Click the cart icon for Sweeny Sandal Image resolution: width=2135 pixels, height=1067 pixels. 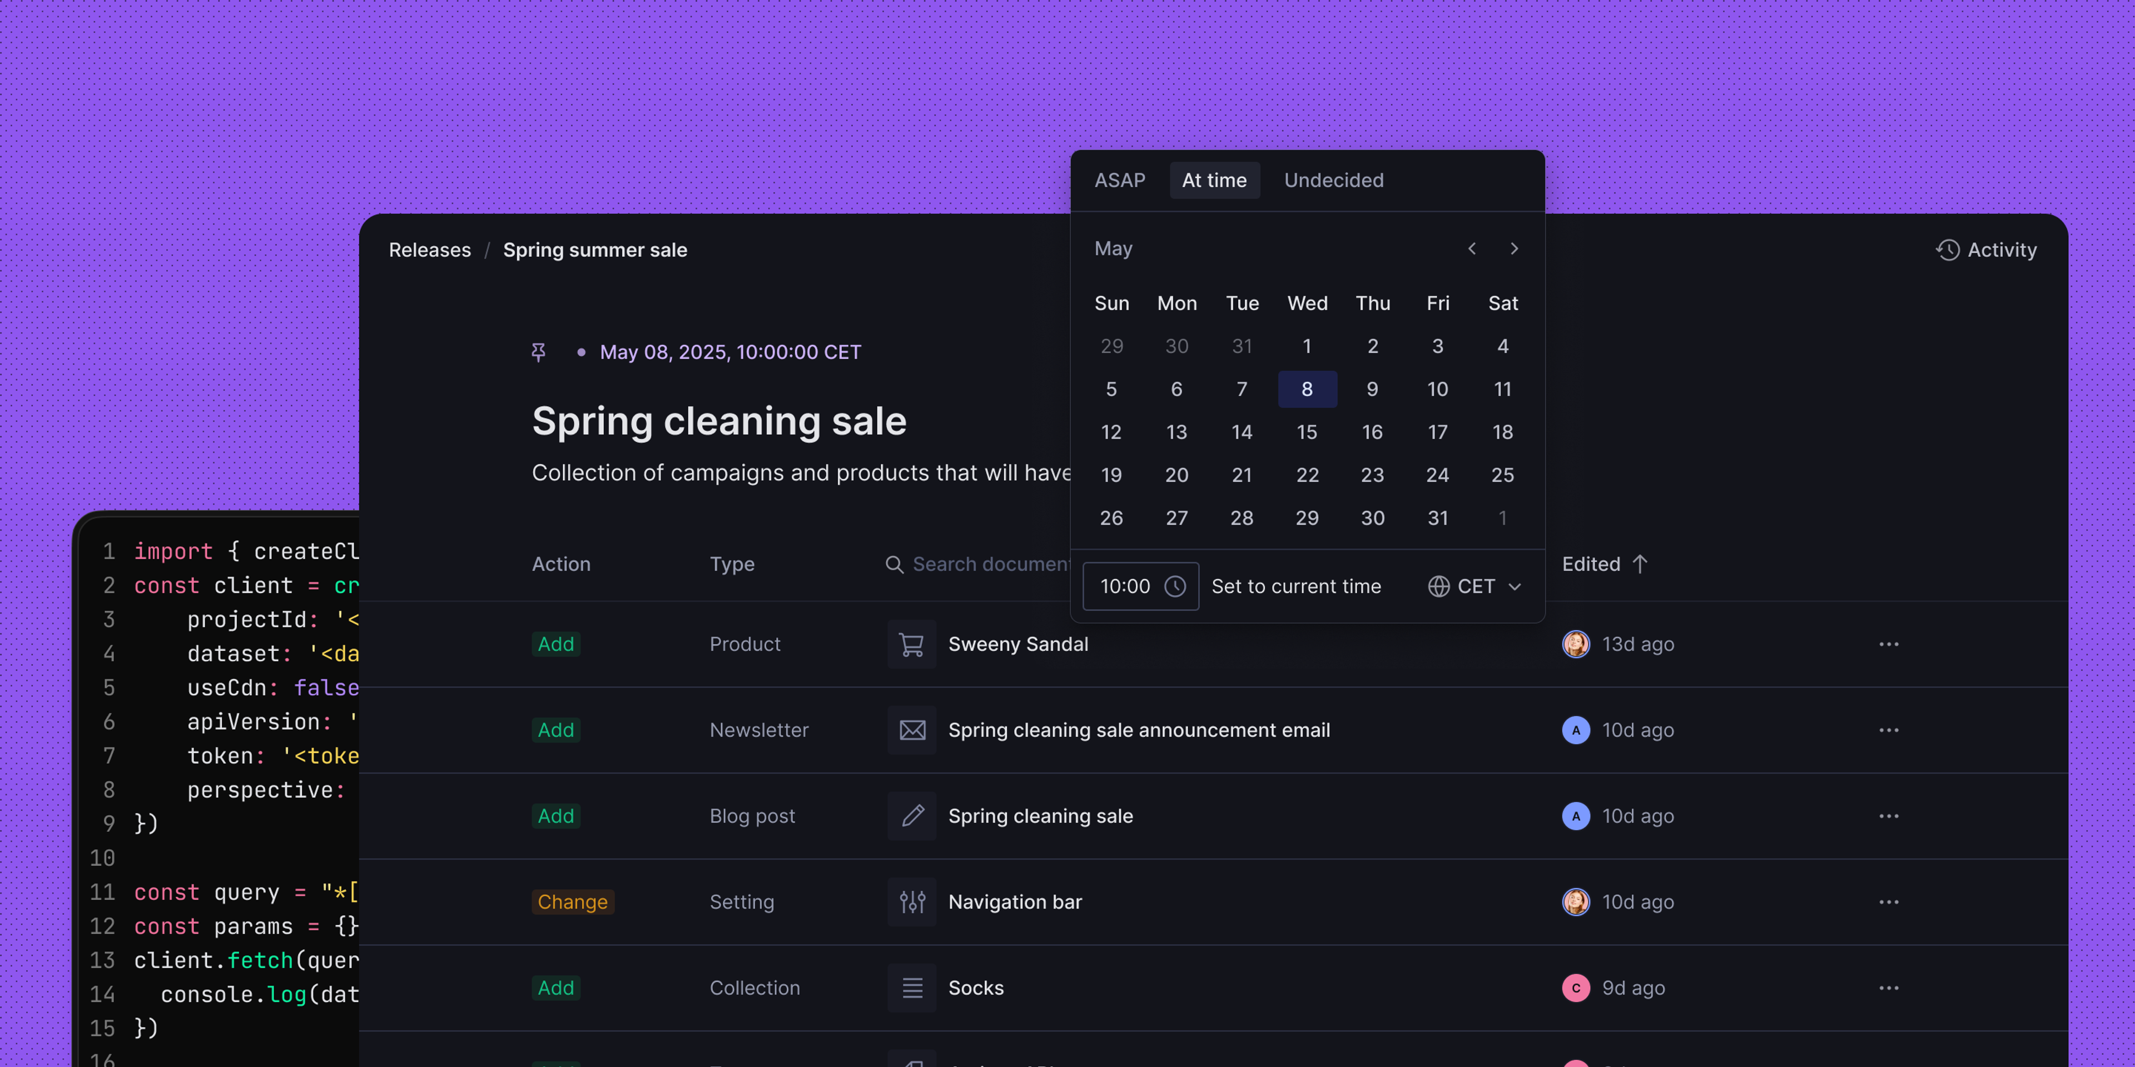(912, 644)
